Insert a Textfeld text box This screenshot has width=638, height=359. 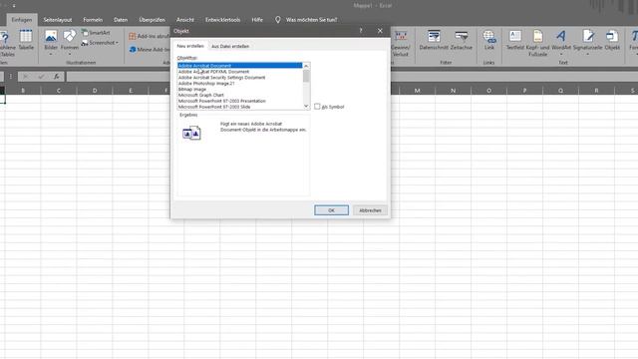tap(515, 40)
